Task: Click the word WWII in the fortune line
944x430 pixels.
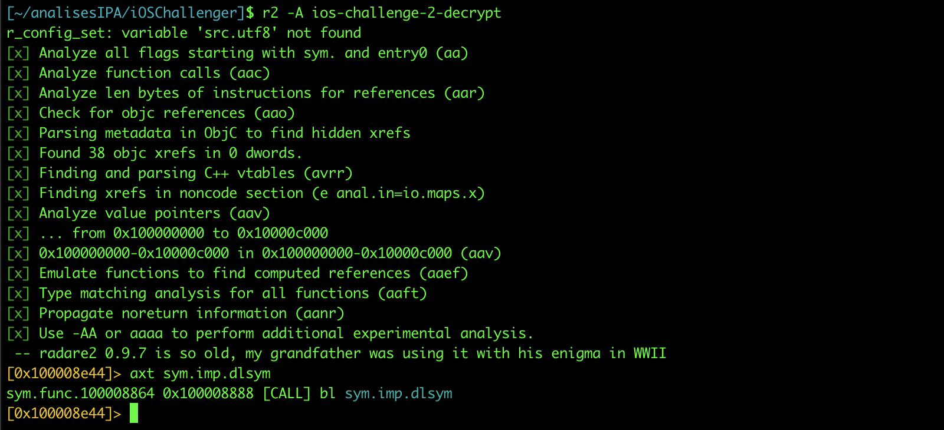Action: 650,353
